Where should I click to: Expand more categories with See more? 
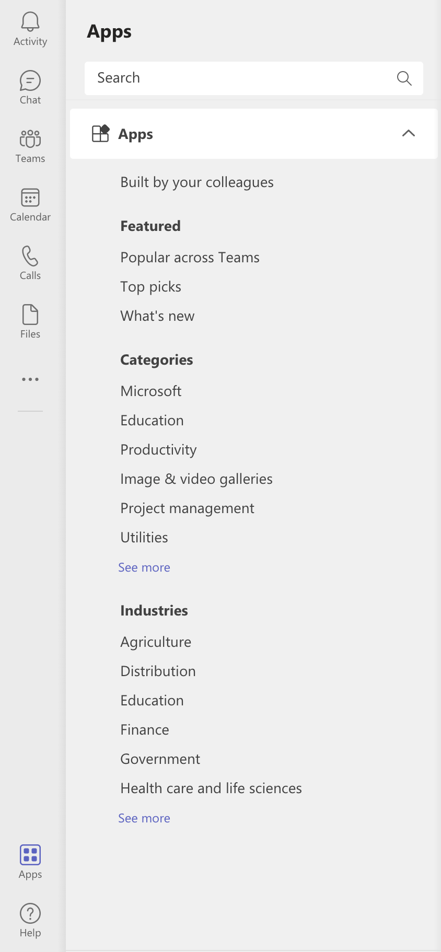(x=144, y=567)
